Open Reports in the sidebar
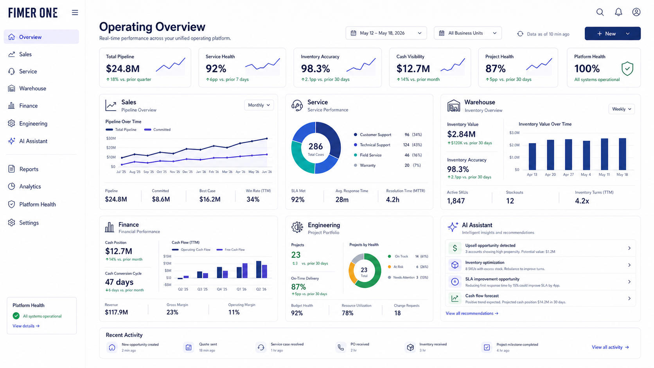The height and width of the screenshot is (368, 654). click(41, 169)
